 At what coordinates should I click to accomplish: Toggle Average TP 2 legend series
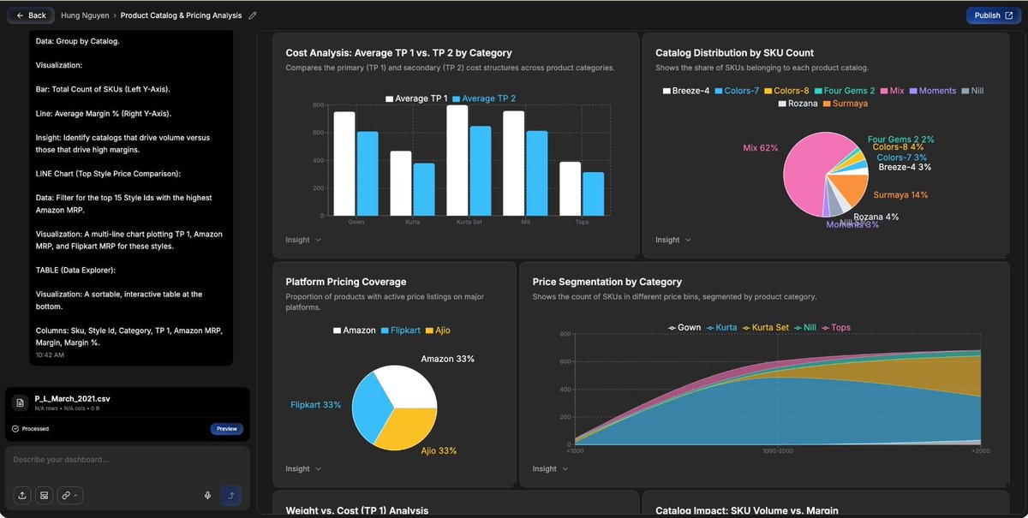point(484,98)
